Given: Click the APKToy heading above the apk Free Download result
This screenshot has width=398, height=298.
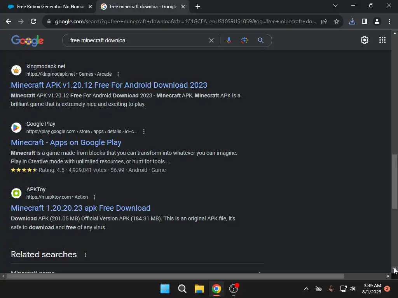Looking at the screenshot, I should pyautogui.click(x=36, y=189).
